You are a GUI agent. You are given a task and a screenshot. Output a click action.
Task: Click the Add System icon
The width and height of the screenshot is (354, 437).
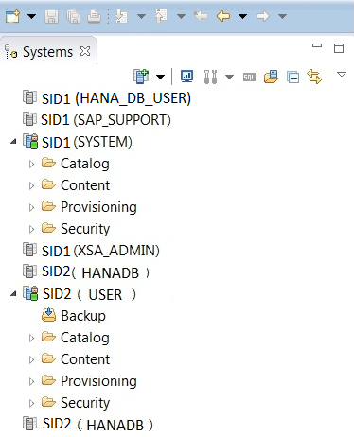pos(141,77)
